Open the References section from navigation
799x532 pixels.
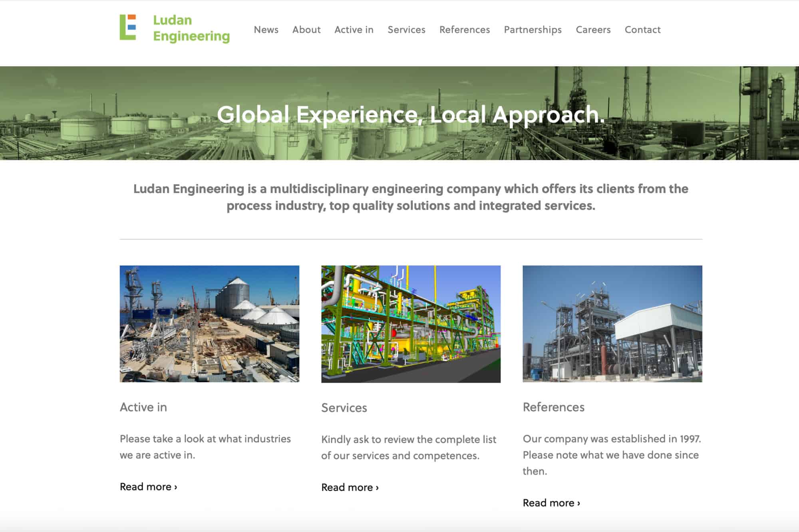pyautogui.click(x=464, y=30)
